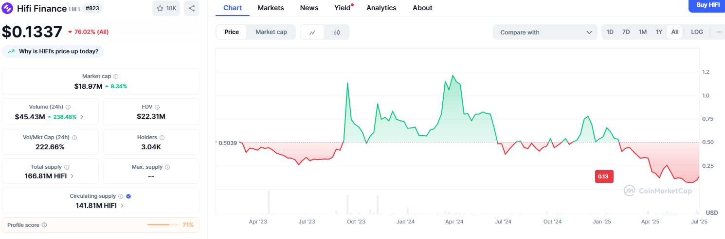
Task: Open the Analytics tab
Action: tap(381, 8)
